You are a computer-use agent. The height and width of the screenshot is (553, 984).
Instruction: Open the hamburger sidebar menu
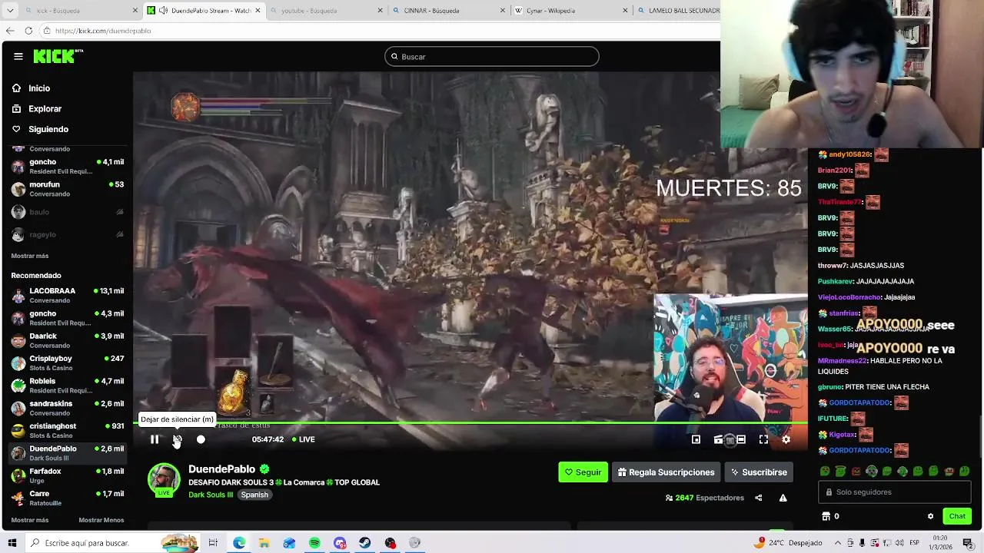(x=18, y=56)
